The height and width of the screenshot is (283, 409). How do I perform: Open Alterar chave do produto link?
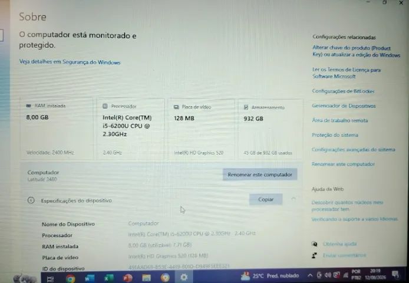[x=356, y=51]
